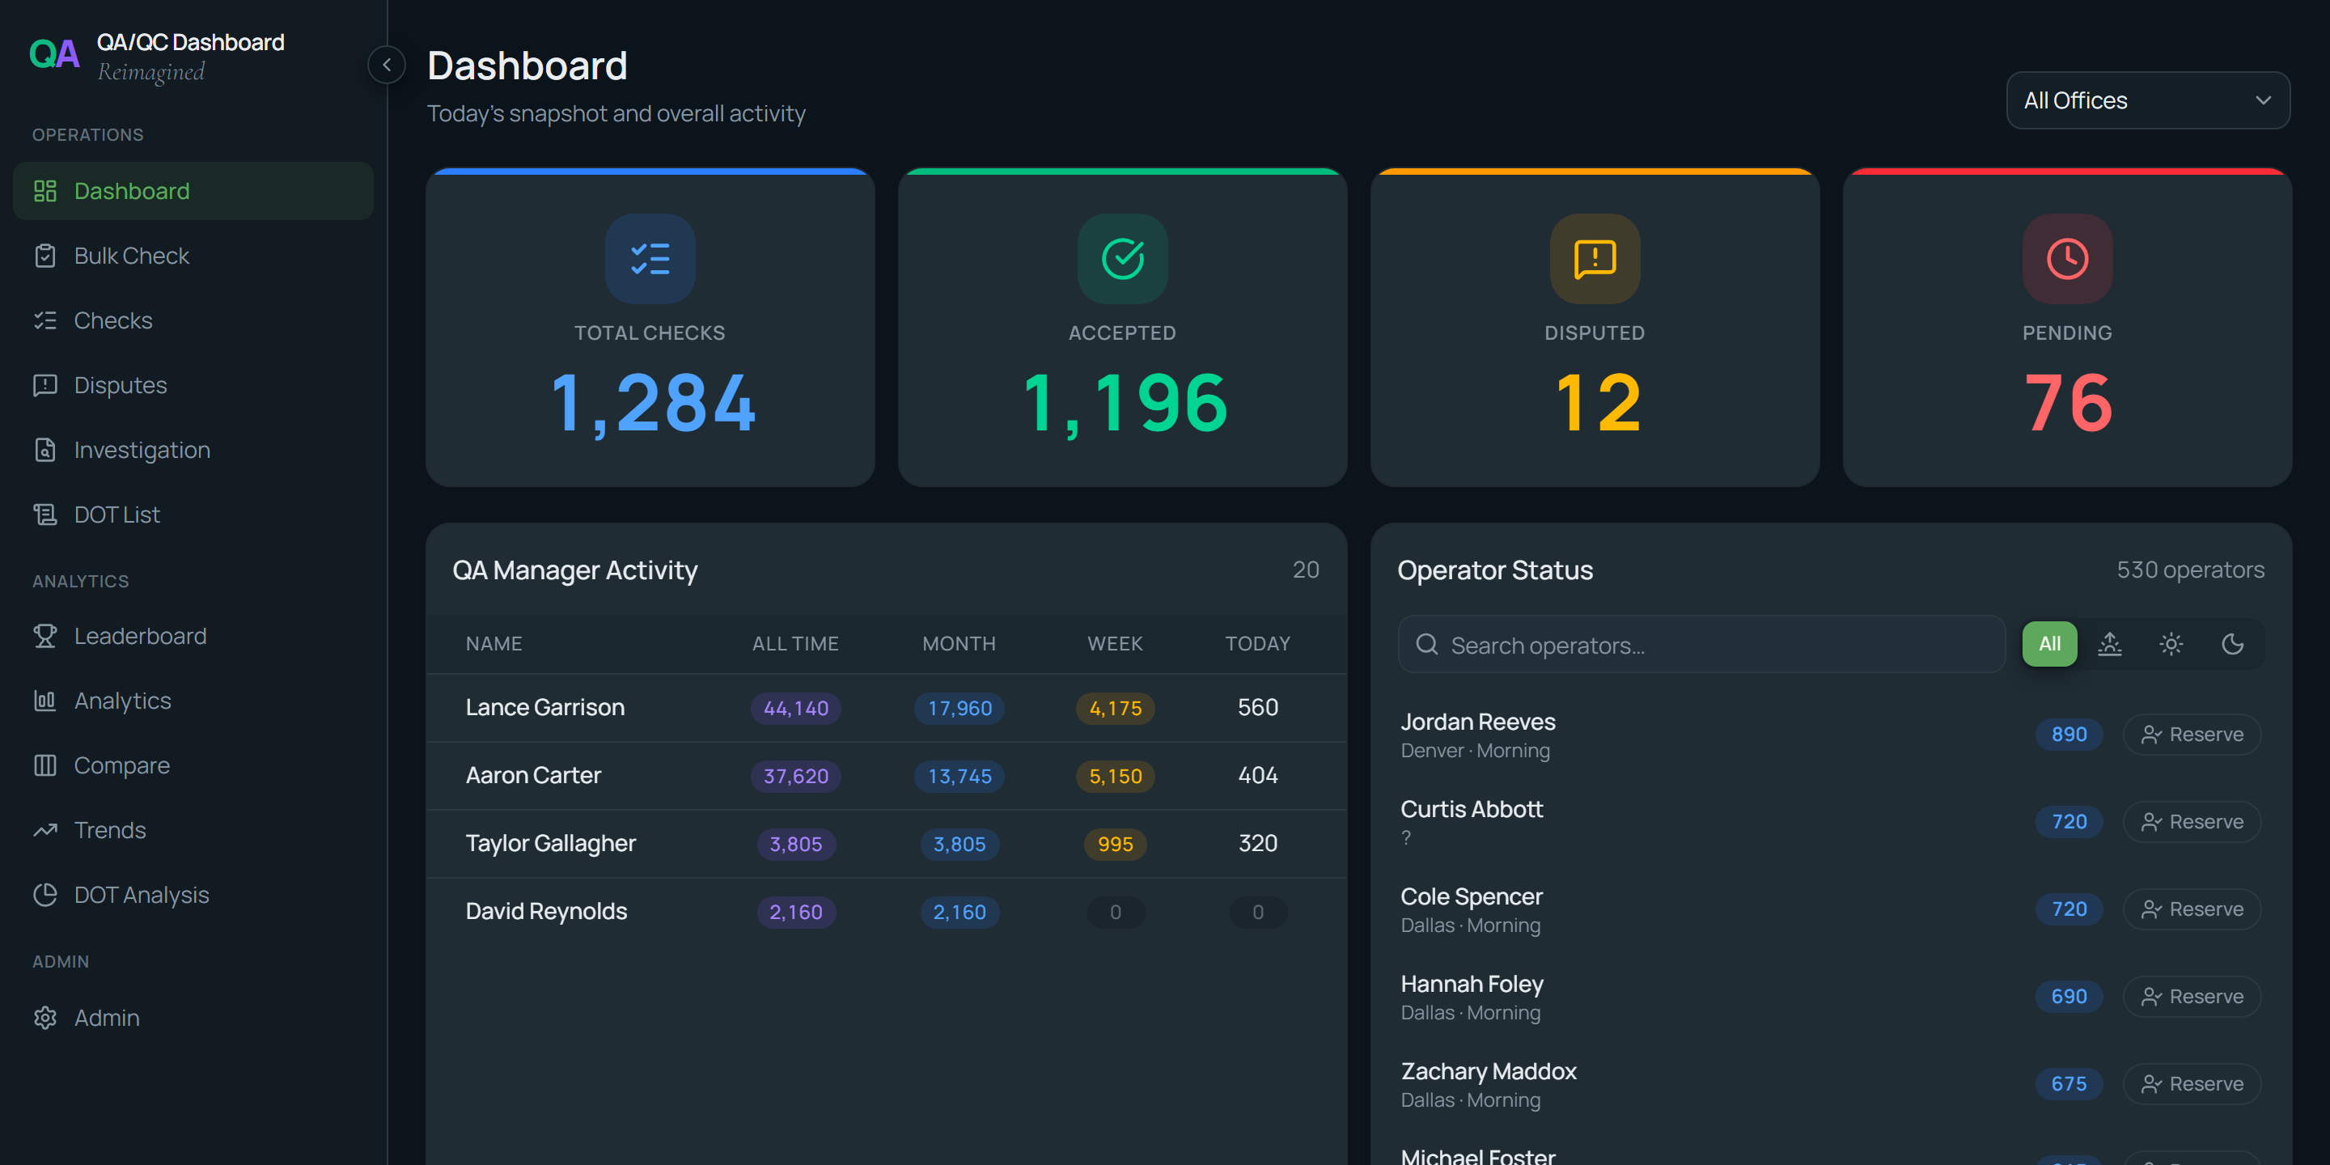Click the Admin gear icon
The image size is (2330, 1165).
point(45,1018)
